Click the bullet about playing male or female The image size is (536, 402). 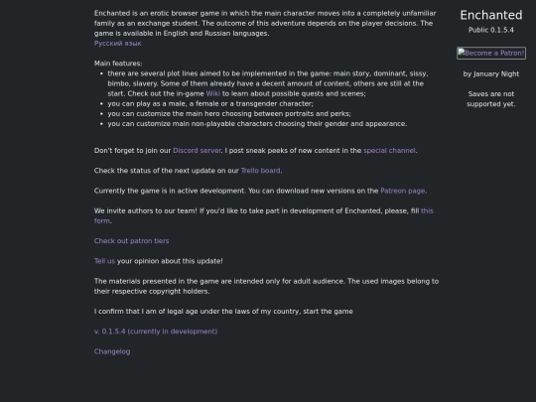pyautogui.click(x=210, y=103)
